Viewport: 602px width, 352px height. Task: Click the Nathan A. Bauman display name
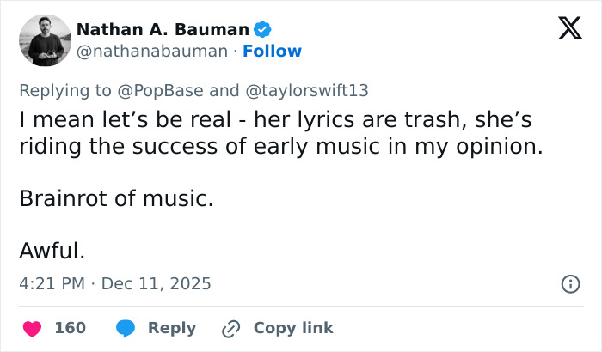point(163,29)
